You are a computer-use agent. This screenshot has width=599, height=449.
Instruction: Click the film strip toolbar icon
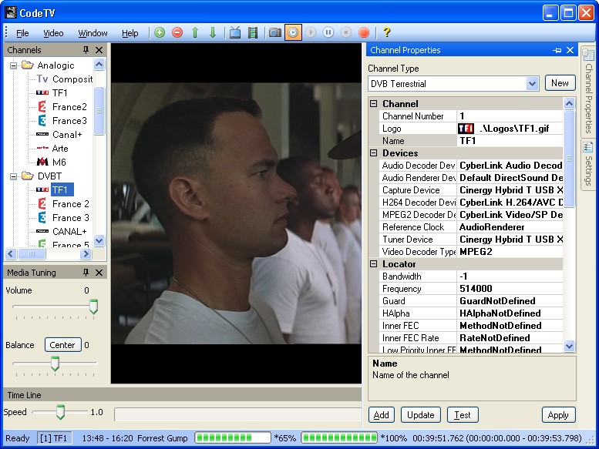[252, 32]
